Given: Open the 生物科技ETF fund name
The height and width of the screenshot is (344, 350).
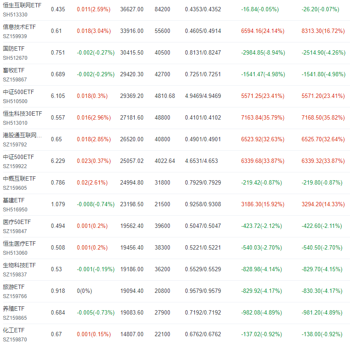Looking at the screenshot, I should (19, 265).
